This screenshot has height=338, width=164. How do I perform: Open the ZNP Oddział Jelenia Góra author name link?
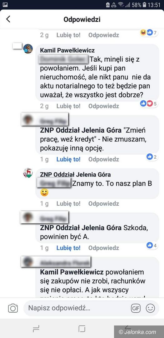75,174
